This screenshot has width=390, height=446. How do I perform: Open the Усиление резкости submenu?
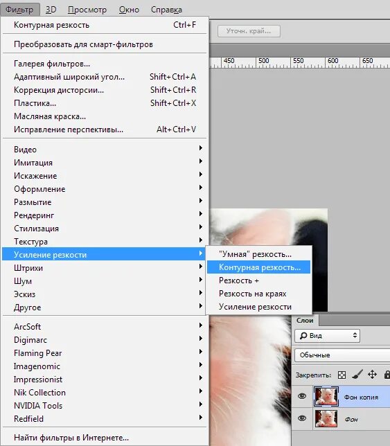coord(104,255)
